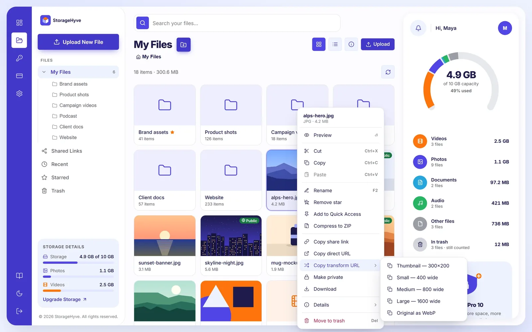Toggle the info details panel icon

pos(351,44)
